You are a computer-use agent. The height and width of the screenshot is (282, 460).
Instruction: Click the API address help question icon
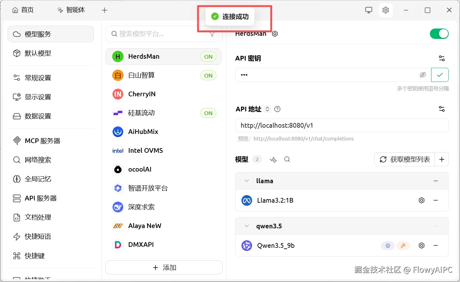tap(277, 109)
